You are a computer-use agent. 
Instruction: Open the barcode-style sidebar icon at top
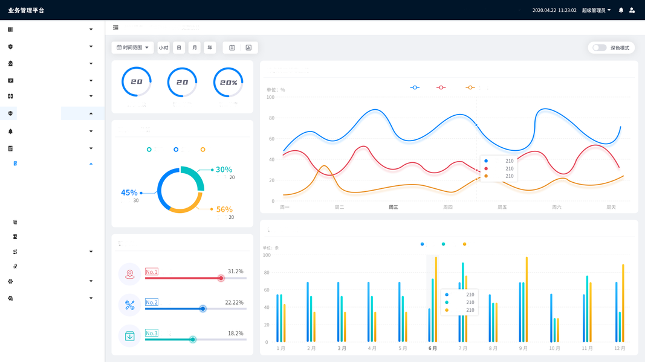tap(10, 30)
